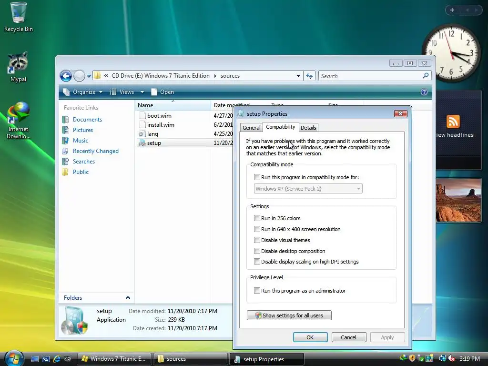This screenshot has width=488, height=366.
Task: Enable Run this program as an administrator
Action: 257,291
